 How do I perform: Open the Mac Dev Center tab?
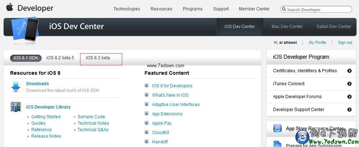(287, 26)
